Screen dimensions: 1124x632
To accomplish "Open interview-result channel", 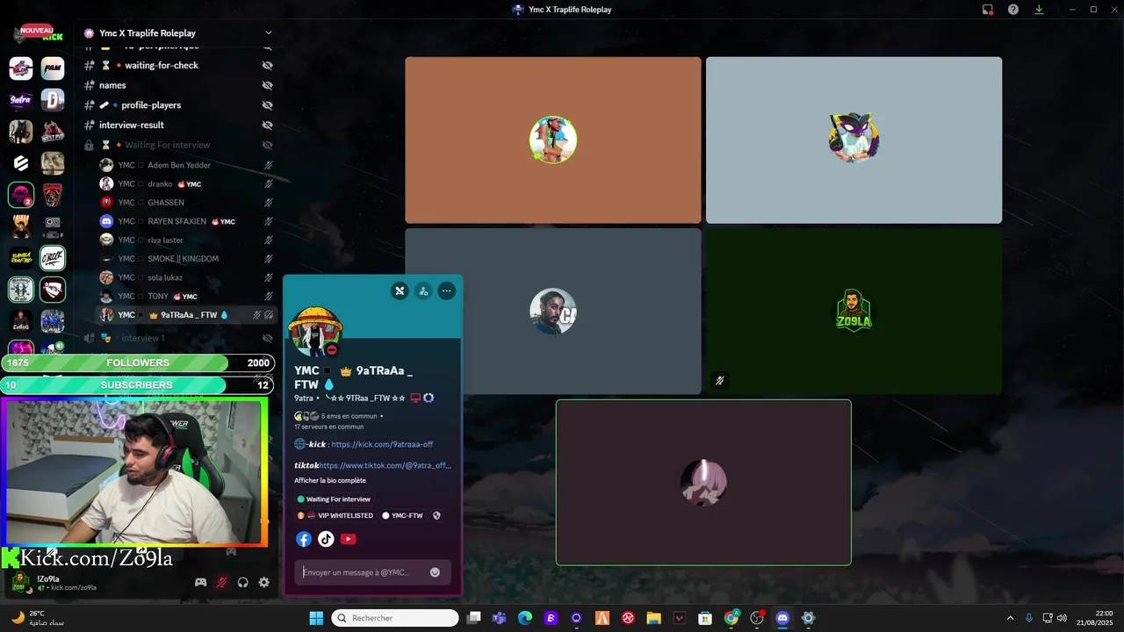I will click(178, 125).
